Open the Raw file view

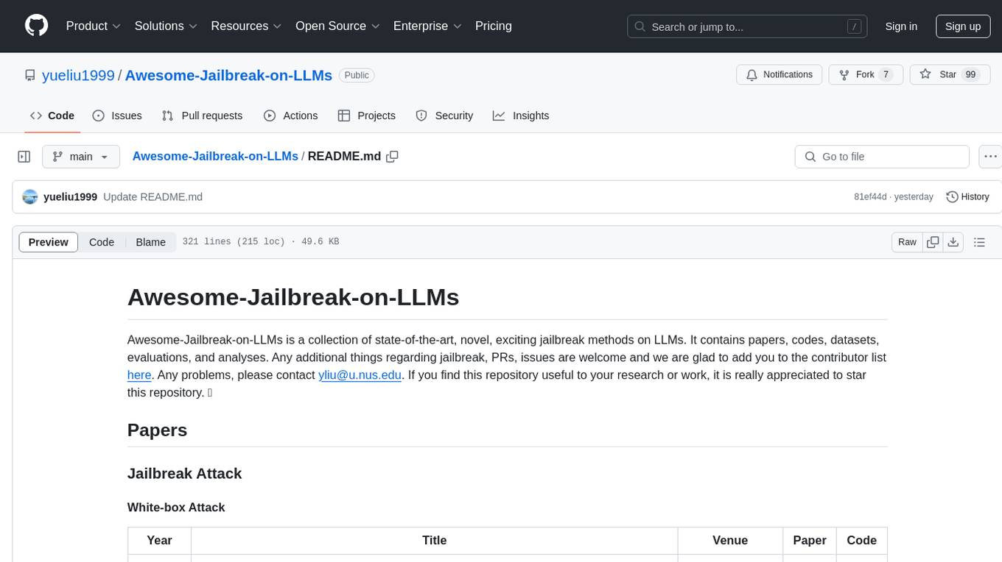coord(907,242)
